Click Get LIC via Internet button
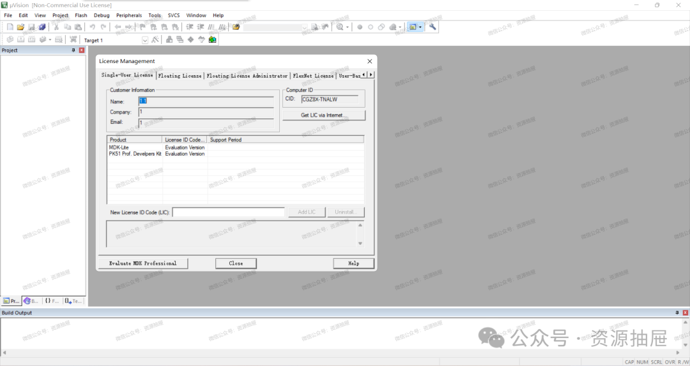This screenshot has width=690, height=366. (x=324, y=115)
